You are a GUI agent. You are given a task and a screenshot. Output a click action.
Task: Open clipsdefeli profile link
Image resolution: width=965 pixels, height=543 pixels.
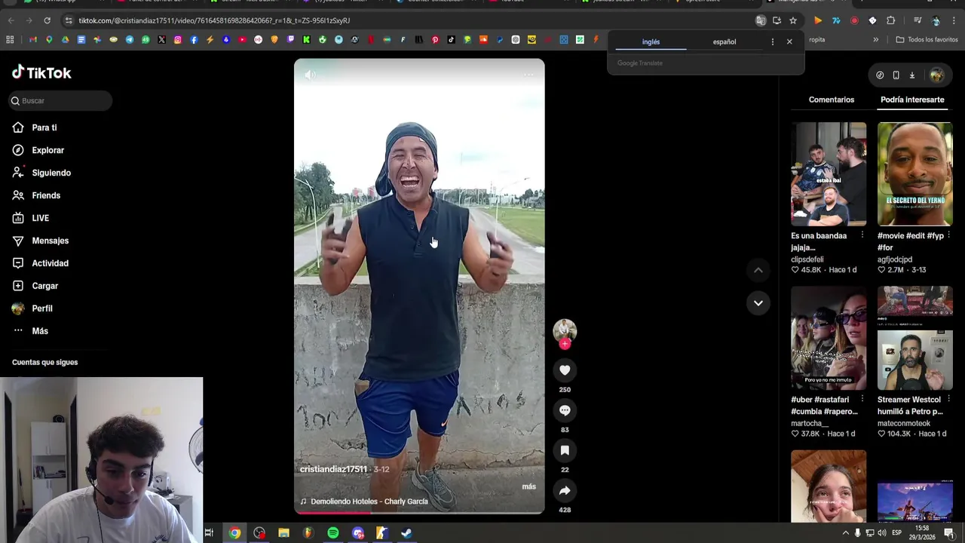807,259
